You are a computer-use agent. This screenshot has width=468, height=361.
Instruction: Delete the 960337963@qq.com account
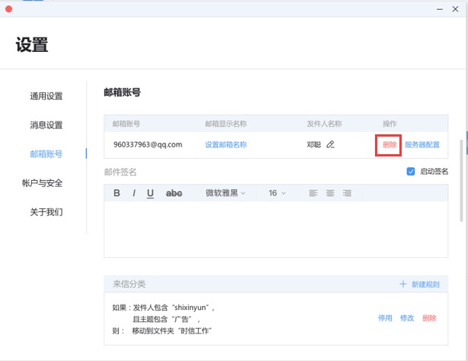(389, 145)
